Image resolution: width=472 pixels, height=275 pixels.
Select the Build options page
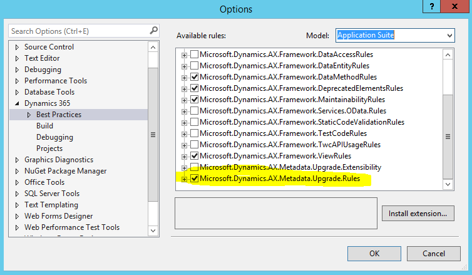(x=44, y=126)
